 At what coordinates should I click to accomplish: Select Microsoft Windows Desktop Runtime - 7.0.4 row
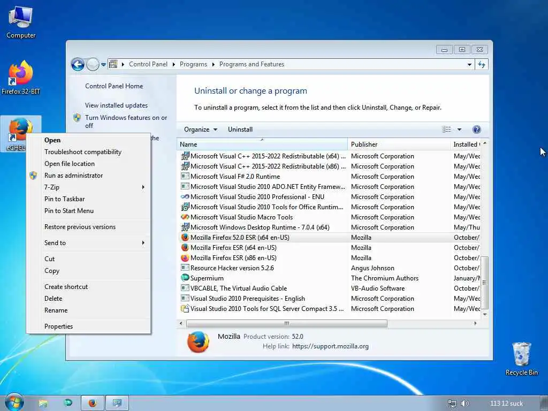point(329,227)
